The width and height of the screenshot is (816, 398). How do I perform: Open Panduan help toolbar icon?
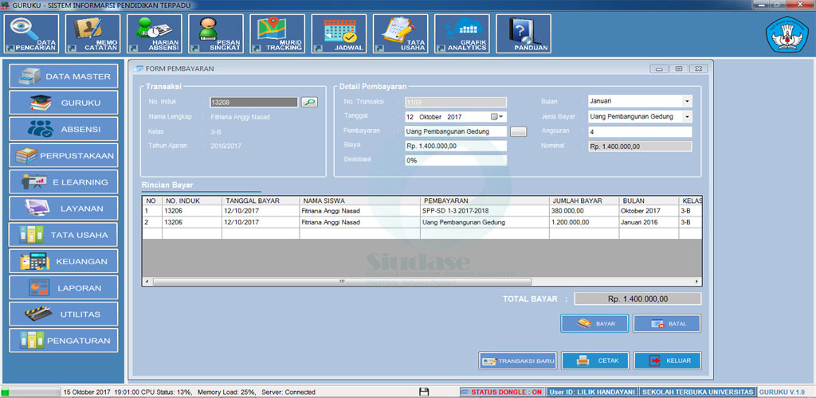pos(523,33)
